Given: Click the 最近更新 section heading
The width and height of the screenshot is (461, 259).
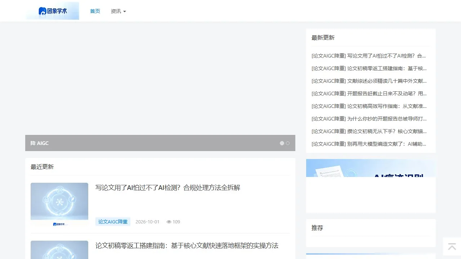Looking at the screenshot, I should point(42,167).
